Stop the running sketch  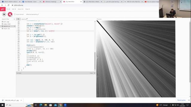point(10,14)
